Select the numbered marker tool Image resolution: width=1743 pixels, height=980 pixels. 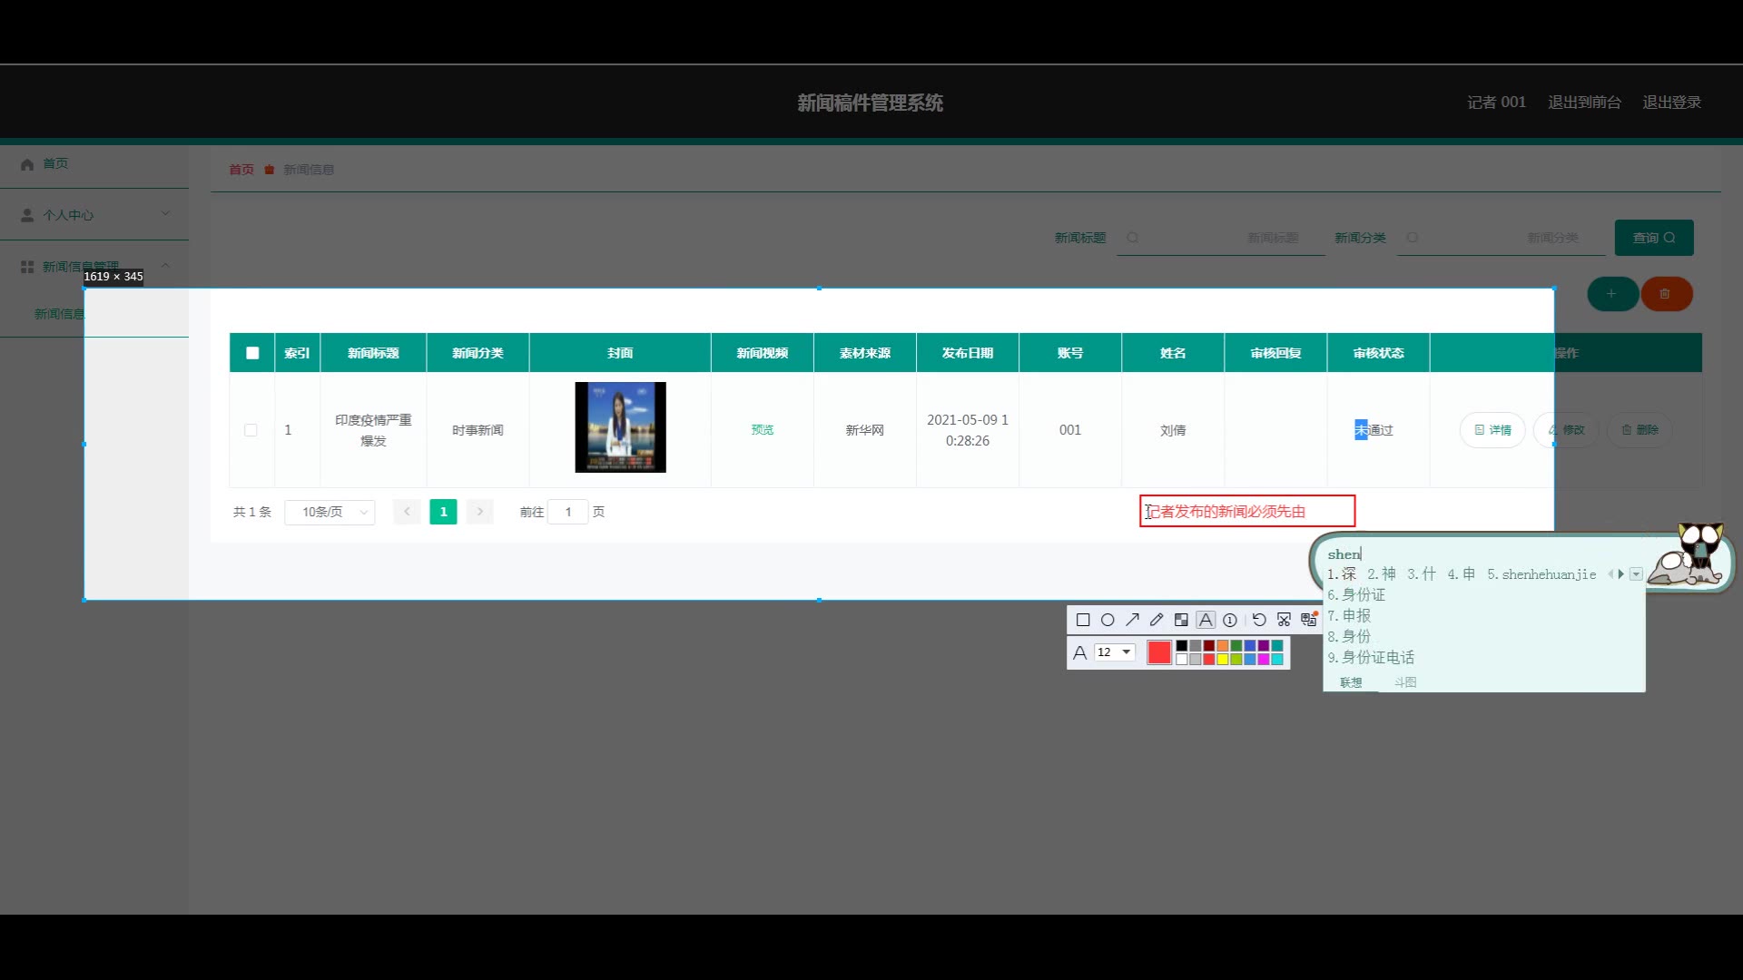[x=1230, y=620]
